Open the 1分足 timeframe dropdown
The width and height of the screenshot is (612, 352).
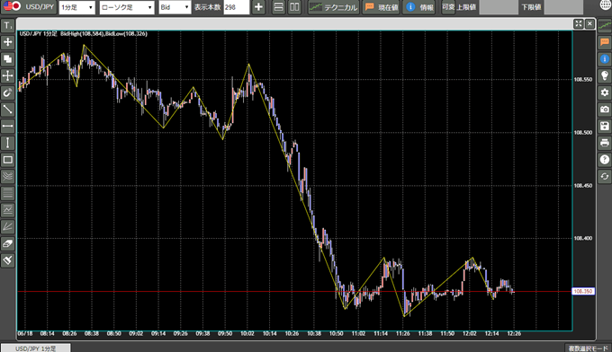76,7
